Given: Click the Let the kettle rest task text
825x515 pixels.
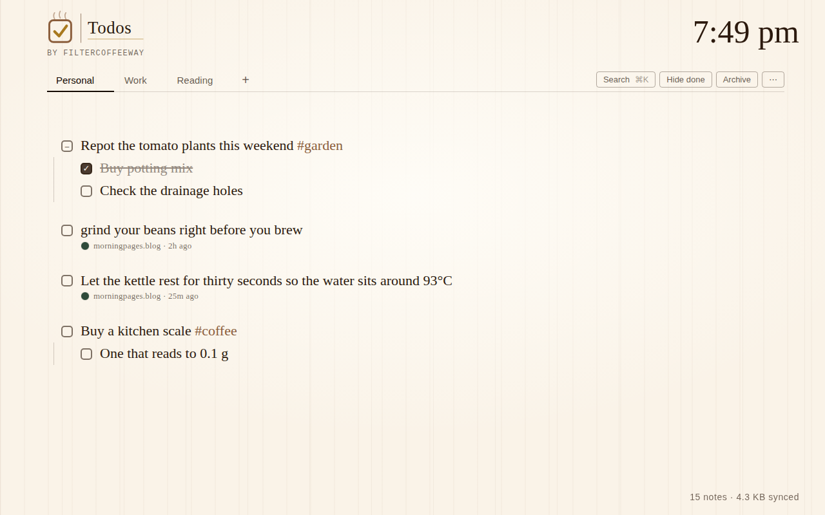Looking at the screenshot, I should (266, 281).
